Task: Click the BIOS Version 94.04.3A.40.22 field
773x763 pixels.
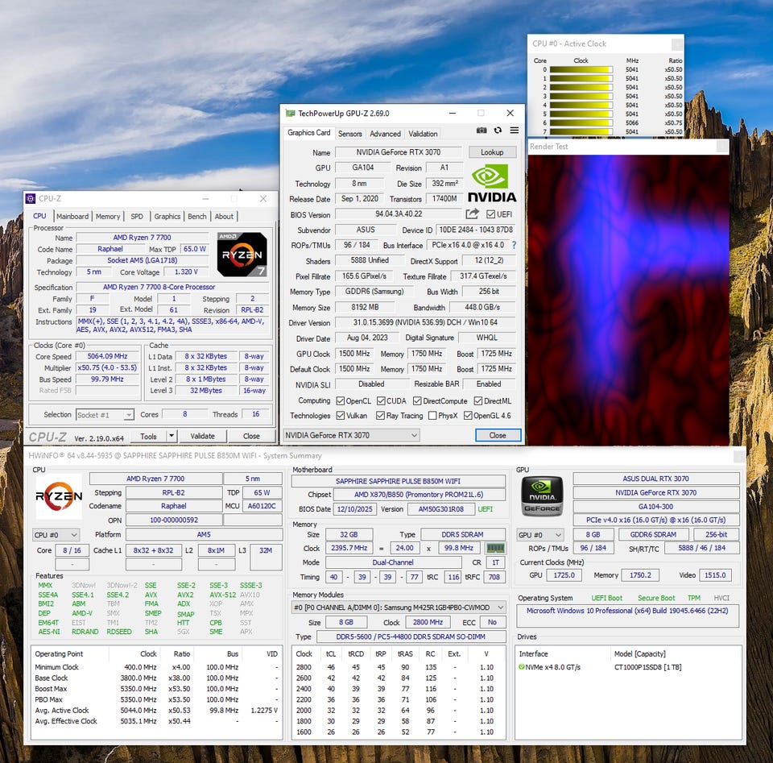Action: click(x=399, y=214)
